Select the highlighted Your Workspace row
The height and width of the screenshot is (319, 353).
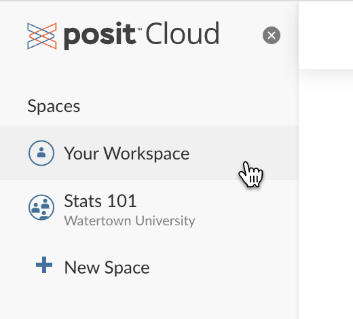click(149, 153)
